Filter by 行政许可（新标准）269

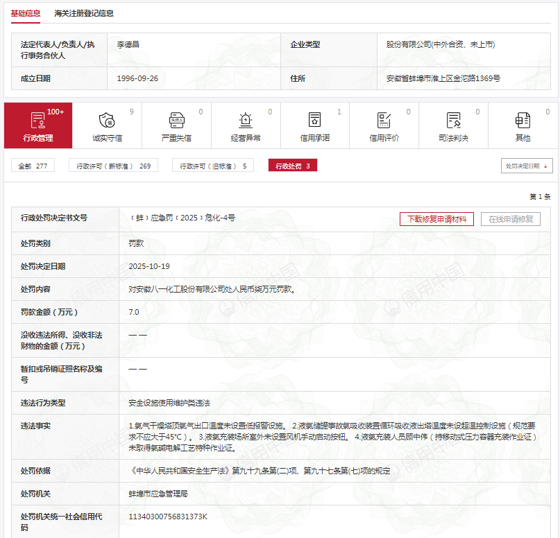point(113,166)
